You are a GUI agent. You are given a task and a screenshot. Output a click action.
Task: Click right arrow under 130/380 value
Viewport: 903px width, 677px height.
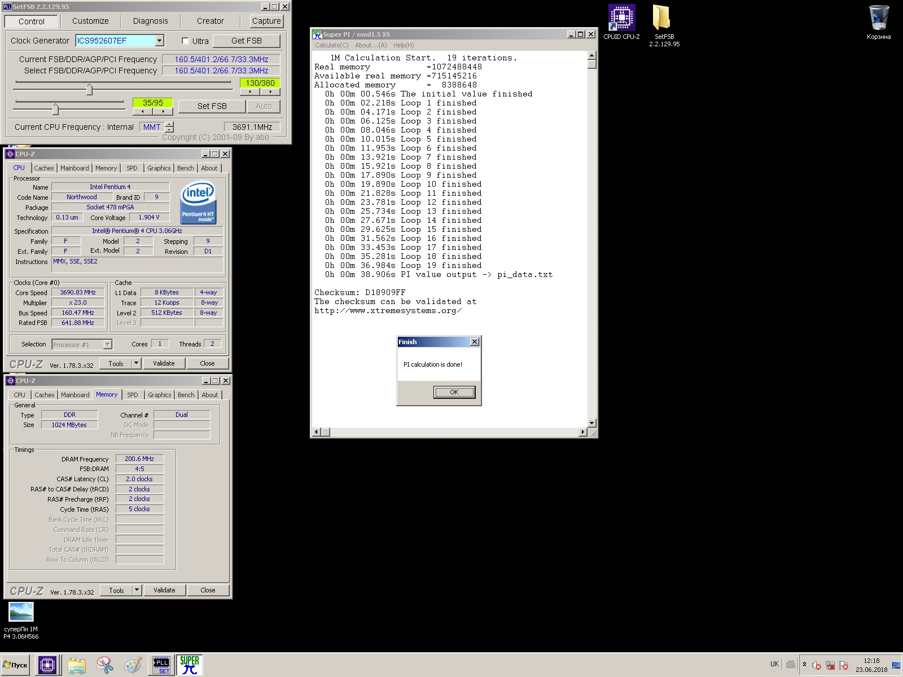click(270, 91)
